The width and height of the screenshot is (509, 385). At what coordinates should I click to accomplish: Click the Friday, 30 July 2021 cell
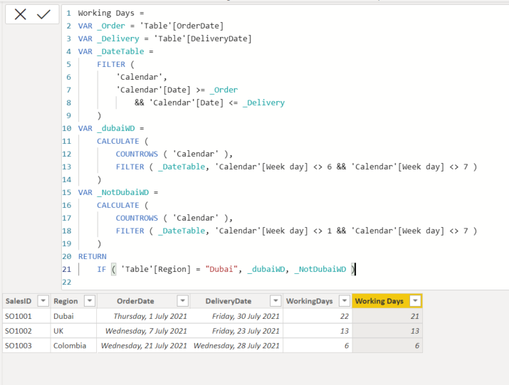click(236, 316)
